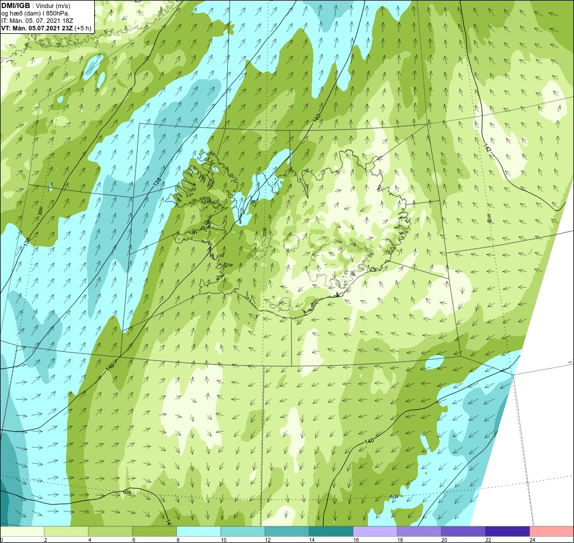Click the 18–20 m/s light purple legend swatch

pos(419,532)
